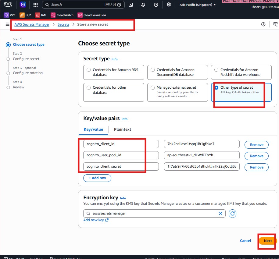Click the help question mark icon
This screenshot has height=259, width=279.
click(156, 5)
